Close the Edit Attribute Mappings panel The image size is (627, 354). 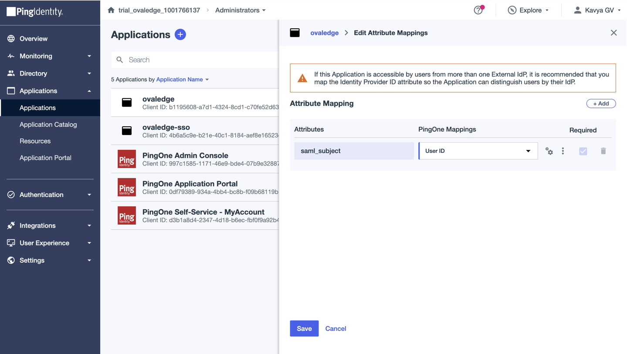pyautogui.click(x=613, y=33)
